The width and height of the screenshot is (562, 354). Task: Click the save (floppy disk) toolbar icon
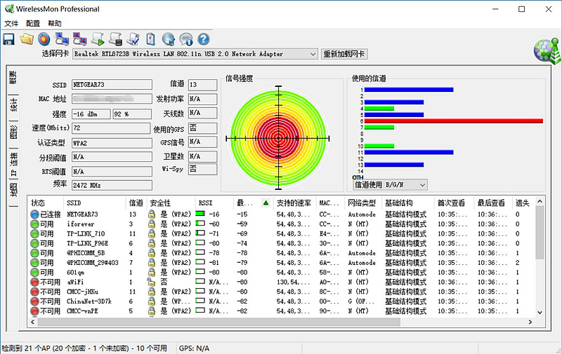9,39
